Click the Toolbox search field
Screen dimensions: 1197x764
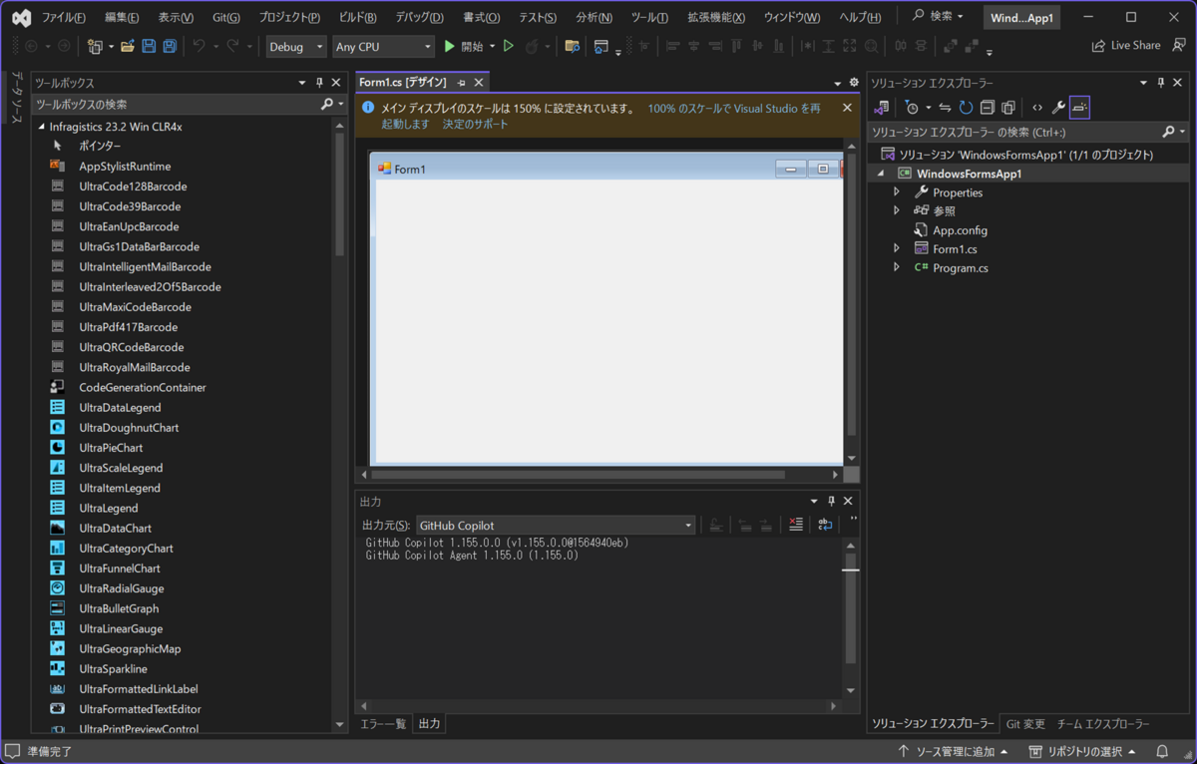point(178,104)
